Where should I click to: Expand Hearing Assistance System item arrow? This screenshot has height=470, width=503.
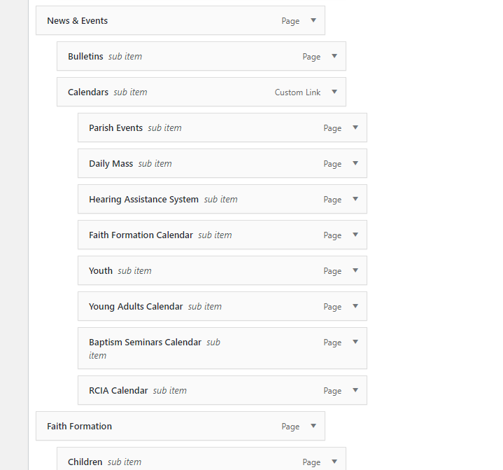tap(355, 199)
